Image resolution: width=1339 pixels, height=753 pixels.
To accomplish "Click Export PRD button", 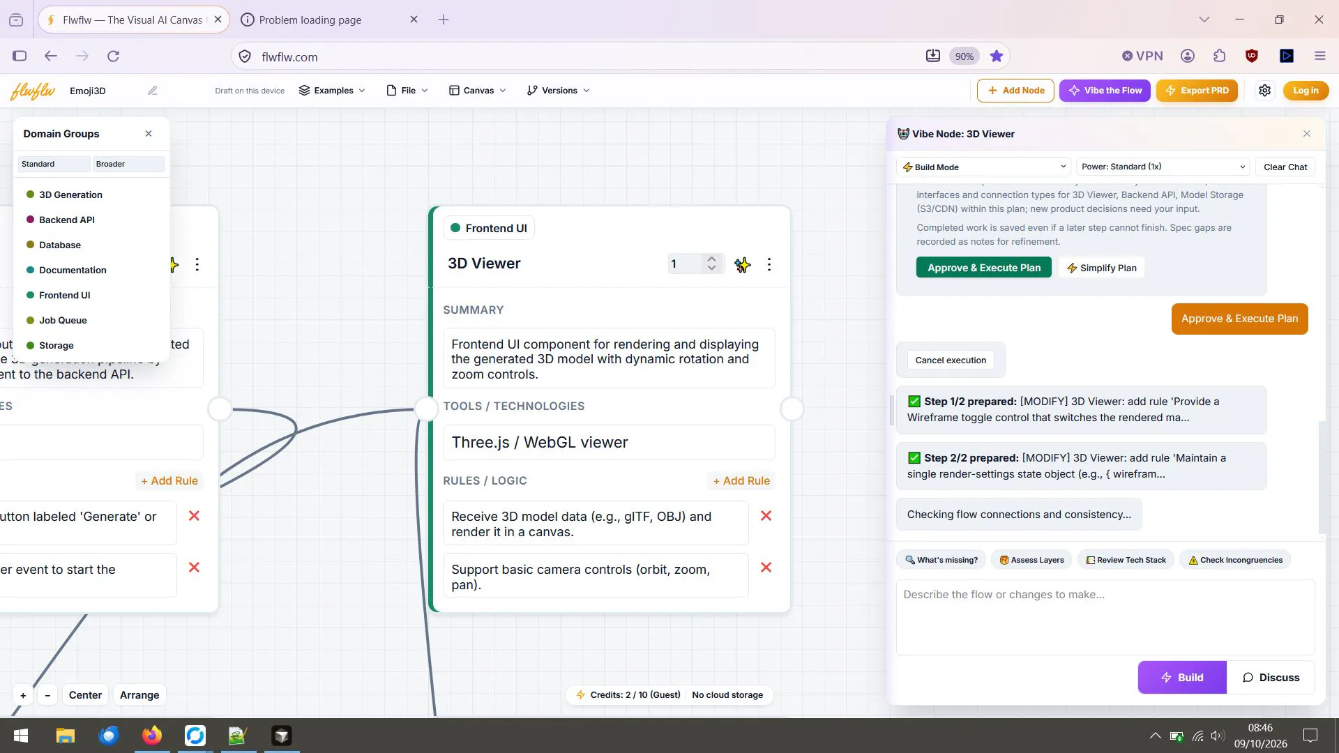I will pyautogui.click(x=1197, y=91).
